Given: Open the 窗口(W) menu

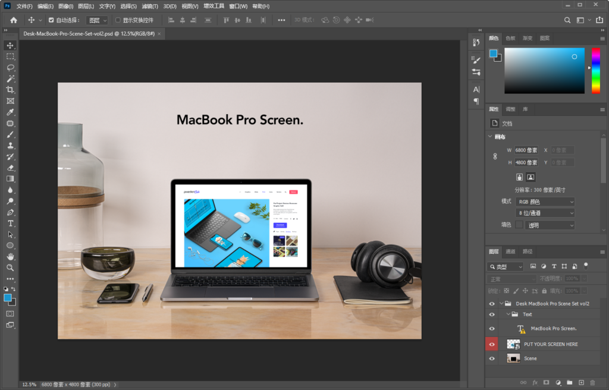Looking at the screenshot, I should click(238, 6).
